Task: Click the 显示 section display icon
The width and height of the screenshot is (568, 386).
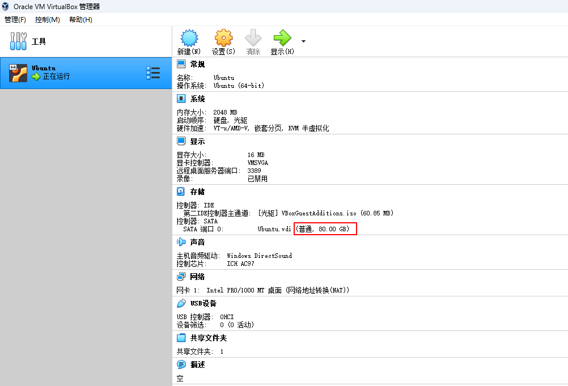Action: point(181,141)
